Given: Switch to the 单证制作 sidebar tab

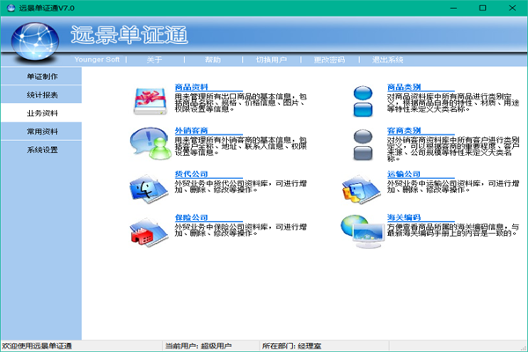Looking at the screenshot, I should click(41, 77).
